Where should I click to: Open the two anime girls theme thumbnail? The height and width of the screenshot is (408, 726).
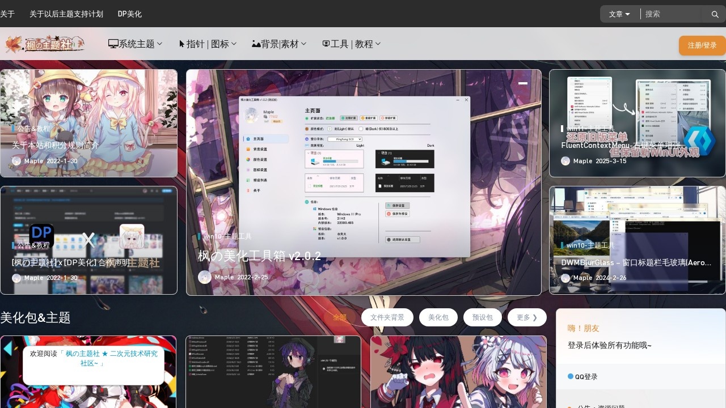coord(459,372)
